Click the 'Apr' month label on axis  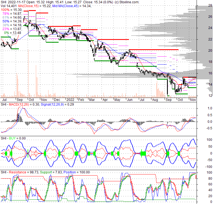tap(105, 100)
